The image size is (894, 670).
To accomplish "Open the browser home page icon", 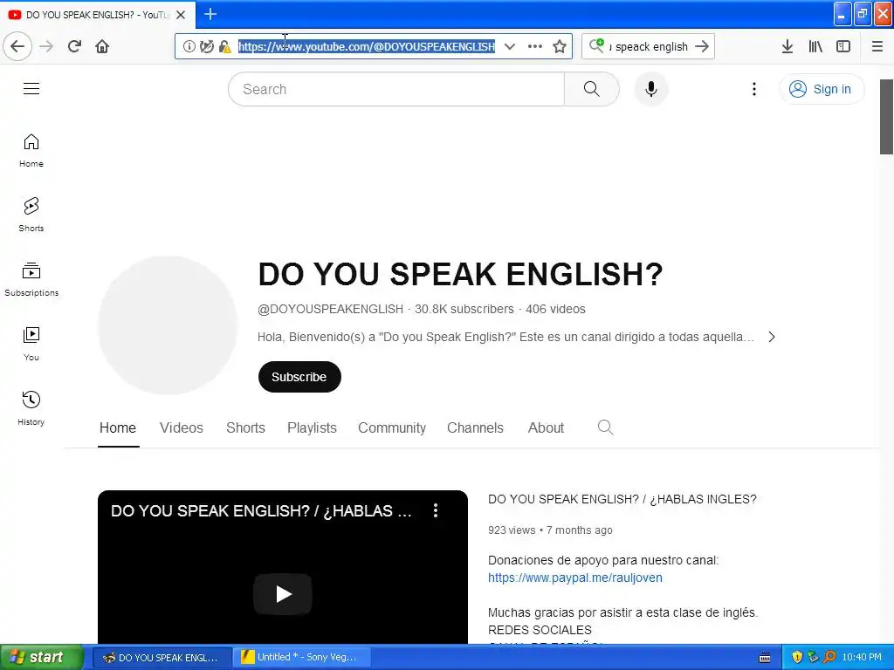I will coord(102,46).
